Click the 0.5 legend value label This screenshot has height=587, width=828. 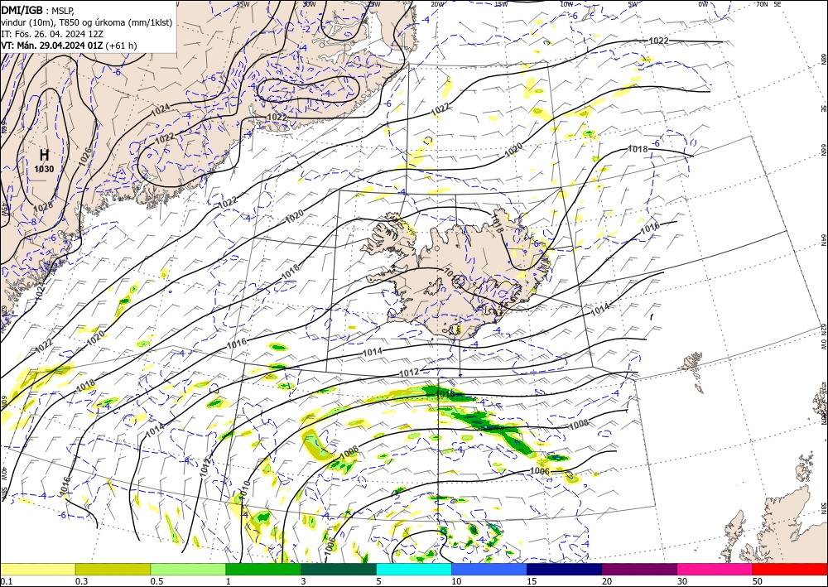156,581
